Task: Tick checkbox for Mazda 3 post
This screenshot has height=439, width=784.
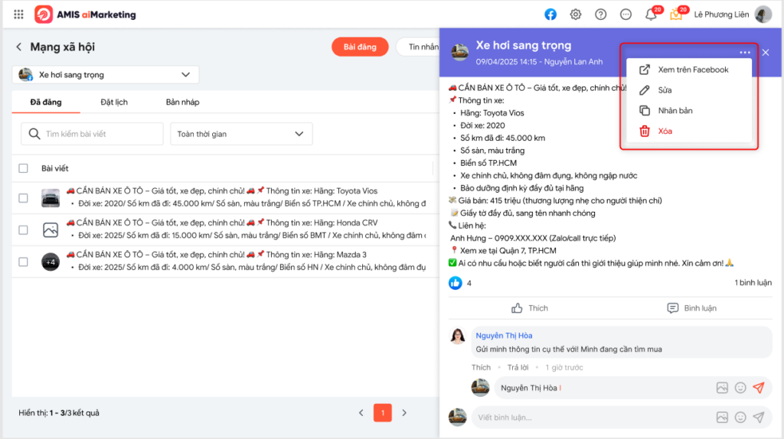Action: (23, 262)
